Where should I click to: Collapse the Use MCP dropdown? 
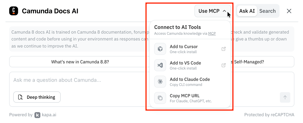tap(213, 11)
